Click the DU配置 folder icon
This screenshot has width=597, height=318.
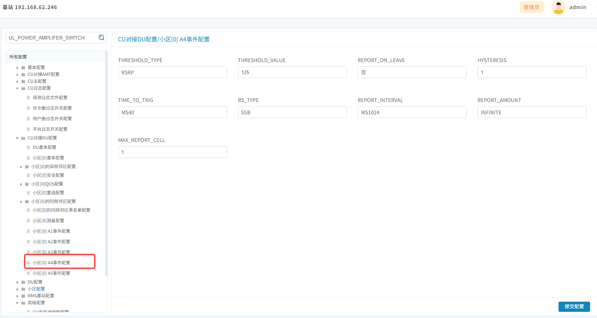(23, 282)
